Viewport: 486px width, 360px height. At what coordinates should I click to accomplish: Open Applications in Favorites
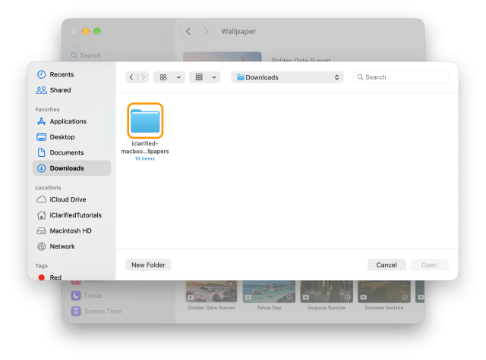coord(71,121)
